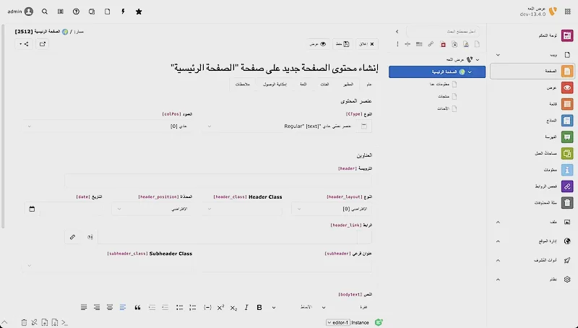Select the folder page type icon in tree toolbar
Viewport: 578px width, 328px height.
click(x=419, y=44)
